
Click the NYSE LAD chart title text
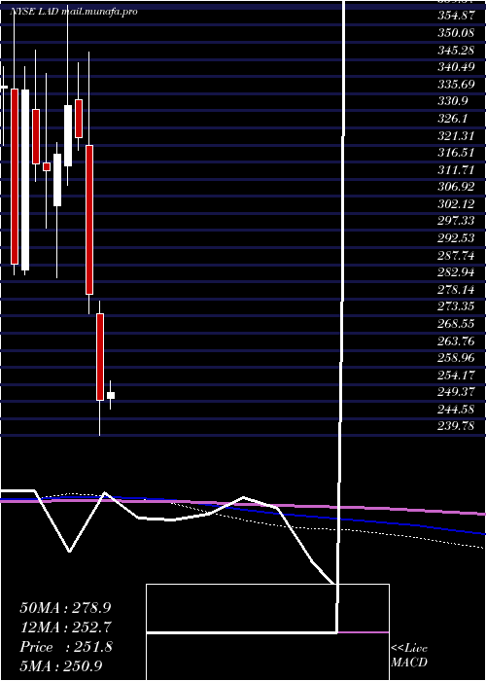tap(73, 12)
